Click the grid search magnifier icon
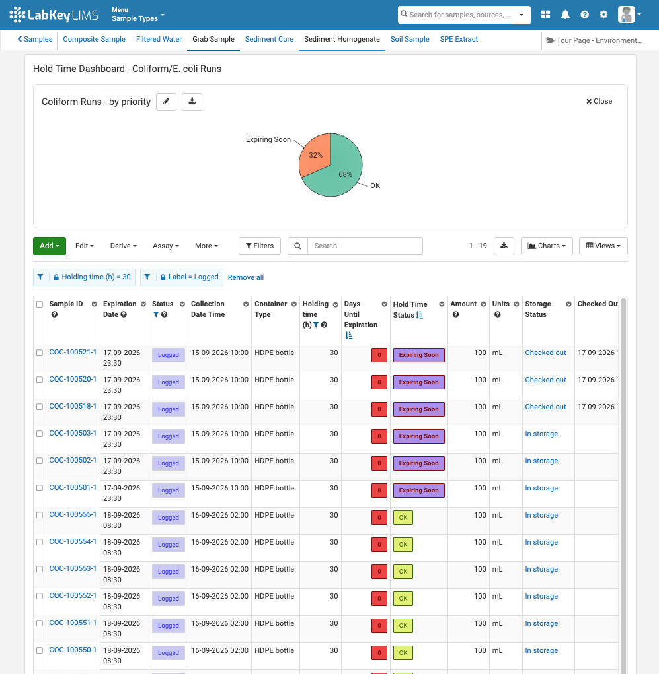Screen dimensions: 659x674 click(x=297, y=246)
